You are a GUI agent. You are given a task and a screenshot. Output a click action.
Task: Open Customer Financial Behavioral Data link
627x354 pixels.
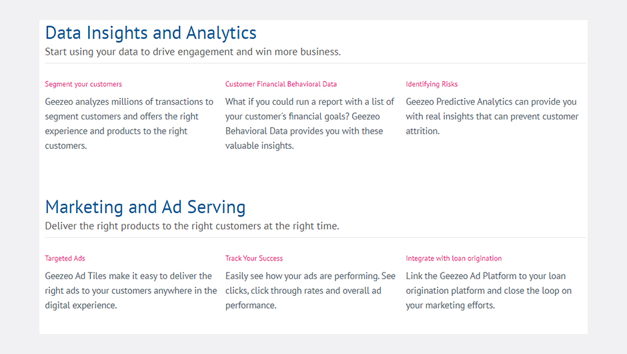[281, 84]
